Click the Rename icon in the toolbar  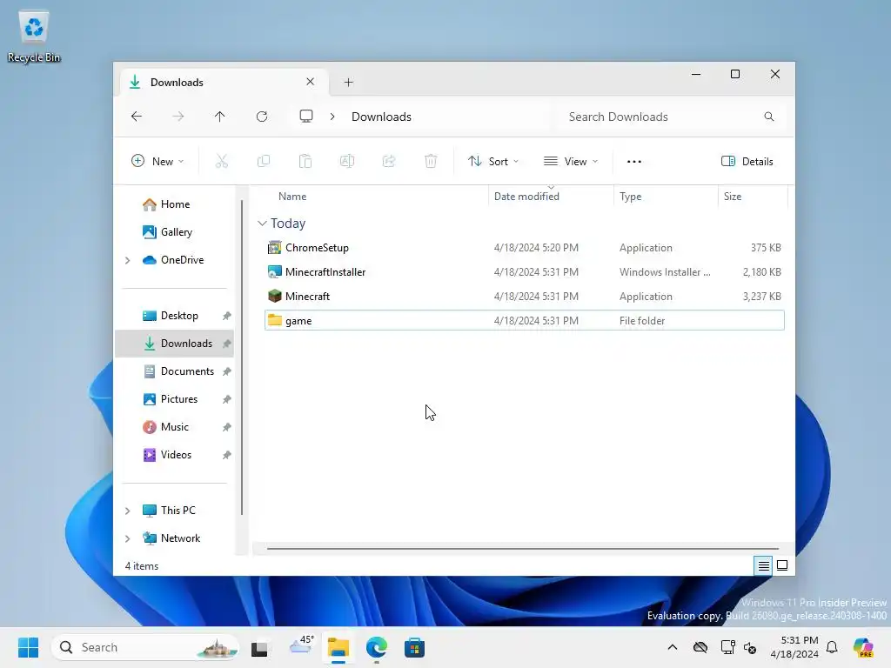coord(347,161)
